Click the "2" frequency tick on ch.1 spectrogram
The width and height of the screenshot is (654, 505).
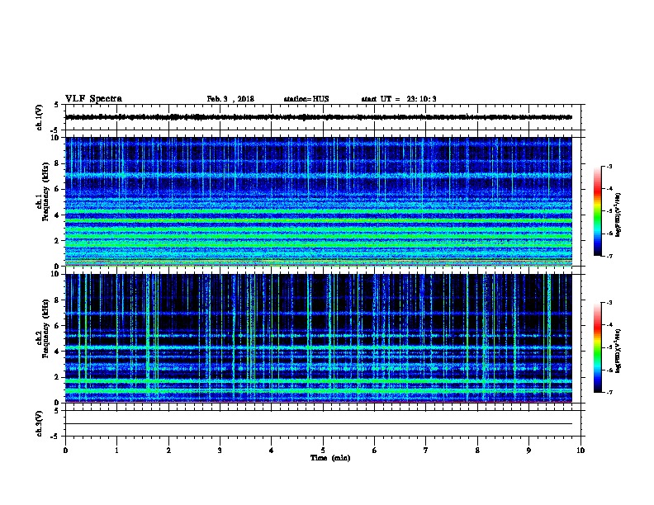[57, 241]
